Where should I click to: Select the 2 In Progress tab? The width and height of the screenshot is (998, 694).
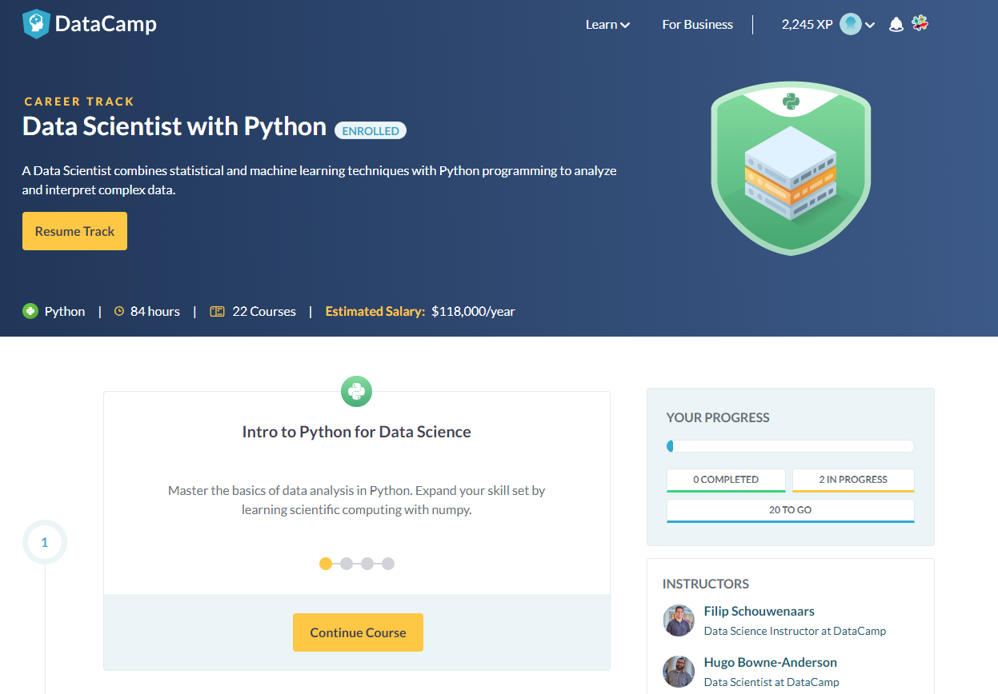(853, 480)
